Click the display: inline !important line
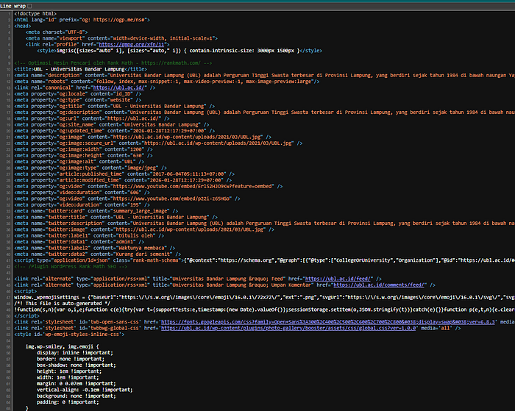 [75, 353]
